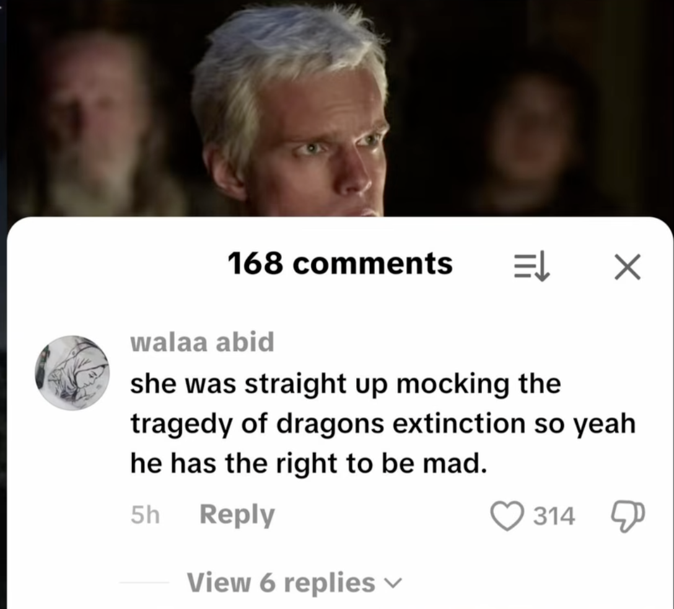The height and width of the screenshot is (609, 674).
Task: Like walaa abid's comment with the heart
Action: (507, 515)
